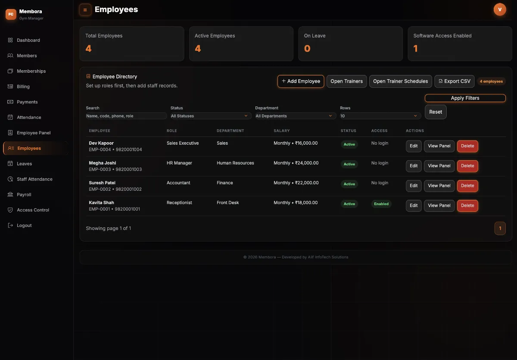Screen dimensions: 517x360
Task: Navigate to Billing
Action: coord(35,87)
